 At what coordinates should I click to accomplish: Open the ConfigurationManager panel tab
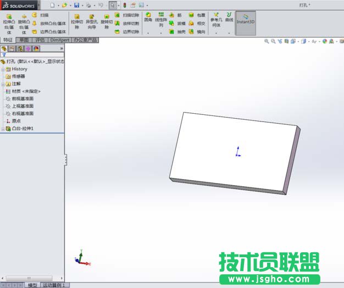coord(20,48)
